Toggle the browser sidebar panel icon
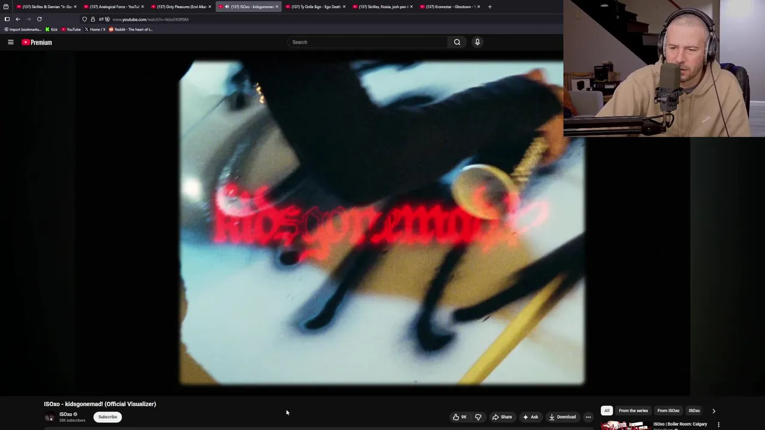765x430 pixels. [x=7, y=19]
